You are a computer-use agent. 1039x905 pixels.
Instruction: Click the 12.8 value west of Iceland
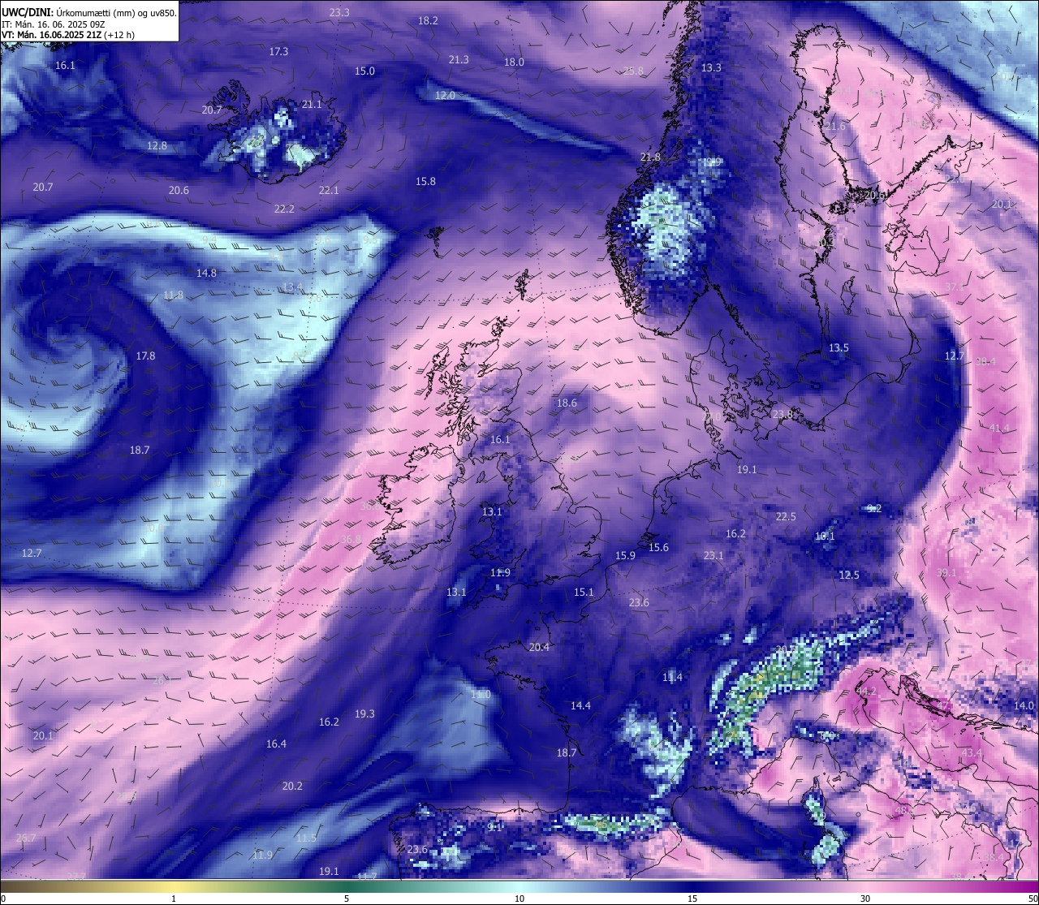click(157, 145)
